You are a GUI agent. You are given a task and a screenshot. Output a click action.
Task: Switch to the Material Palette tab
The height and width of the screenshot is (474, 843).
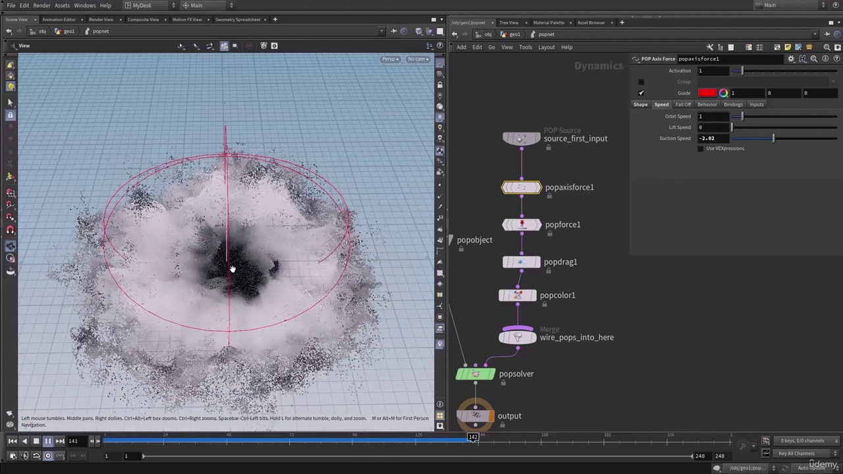pyautogui.click(x=549, y=22)
